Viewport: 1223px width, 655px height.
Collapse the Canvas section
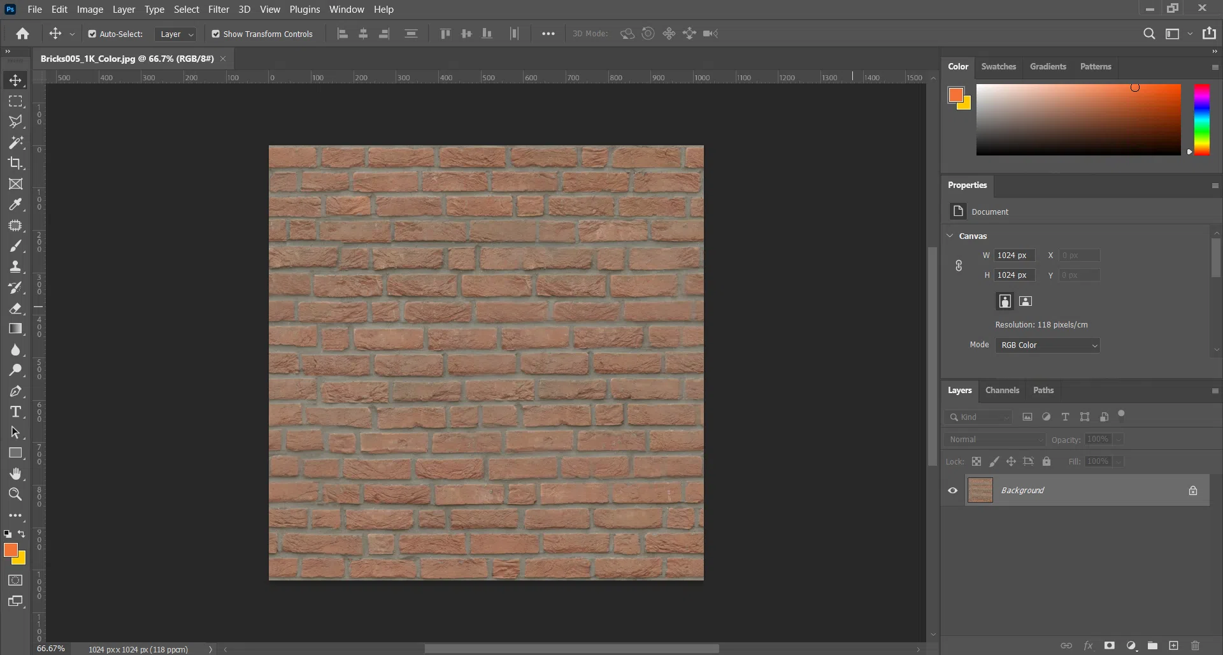950,236
